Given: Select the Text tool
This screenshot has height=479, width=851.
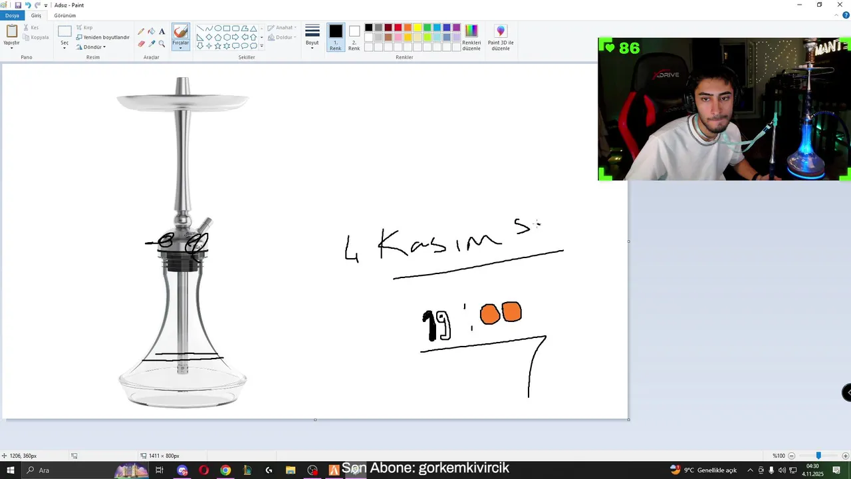Looking at the screenshot, I should [x=162, y=31].
